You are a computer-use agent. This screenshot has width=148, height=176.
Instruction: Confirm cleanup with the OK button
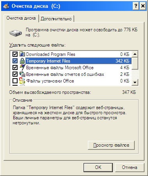98,167
